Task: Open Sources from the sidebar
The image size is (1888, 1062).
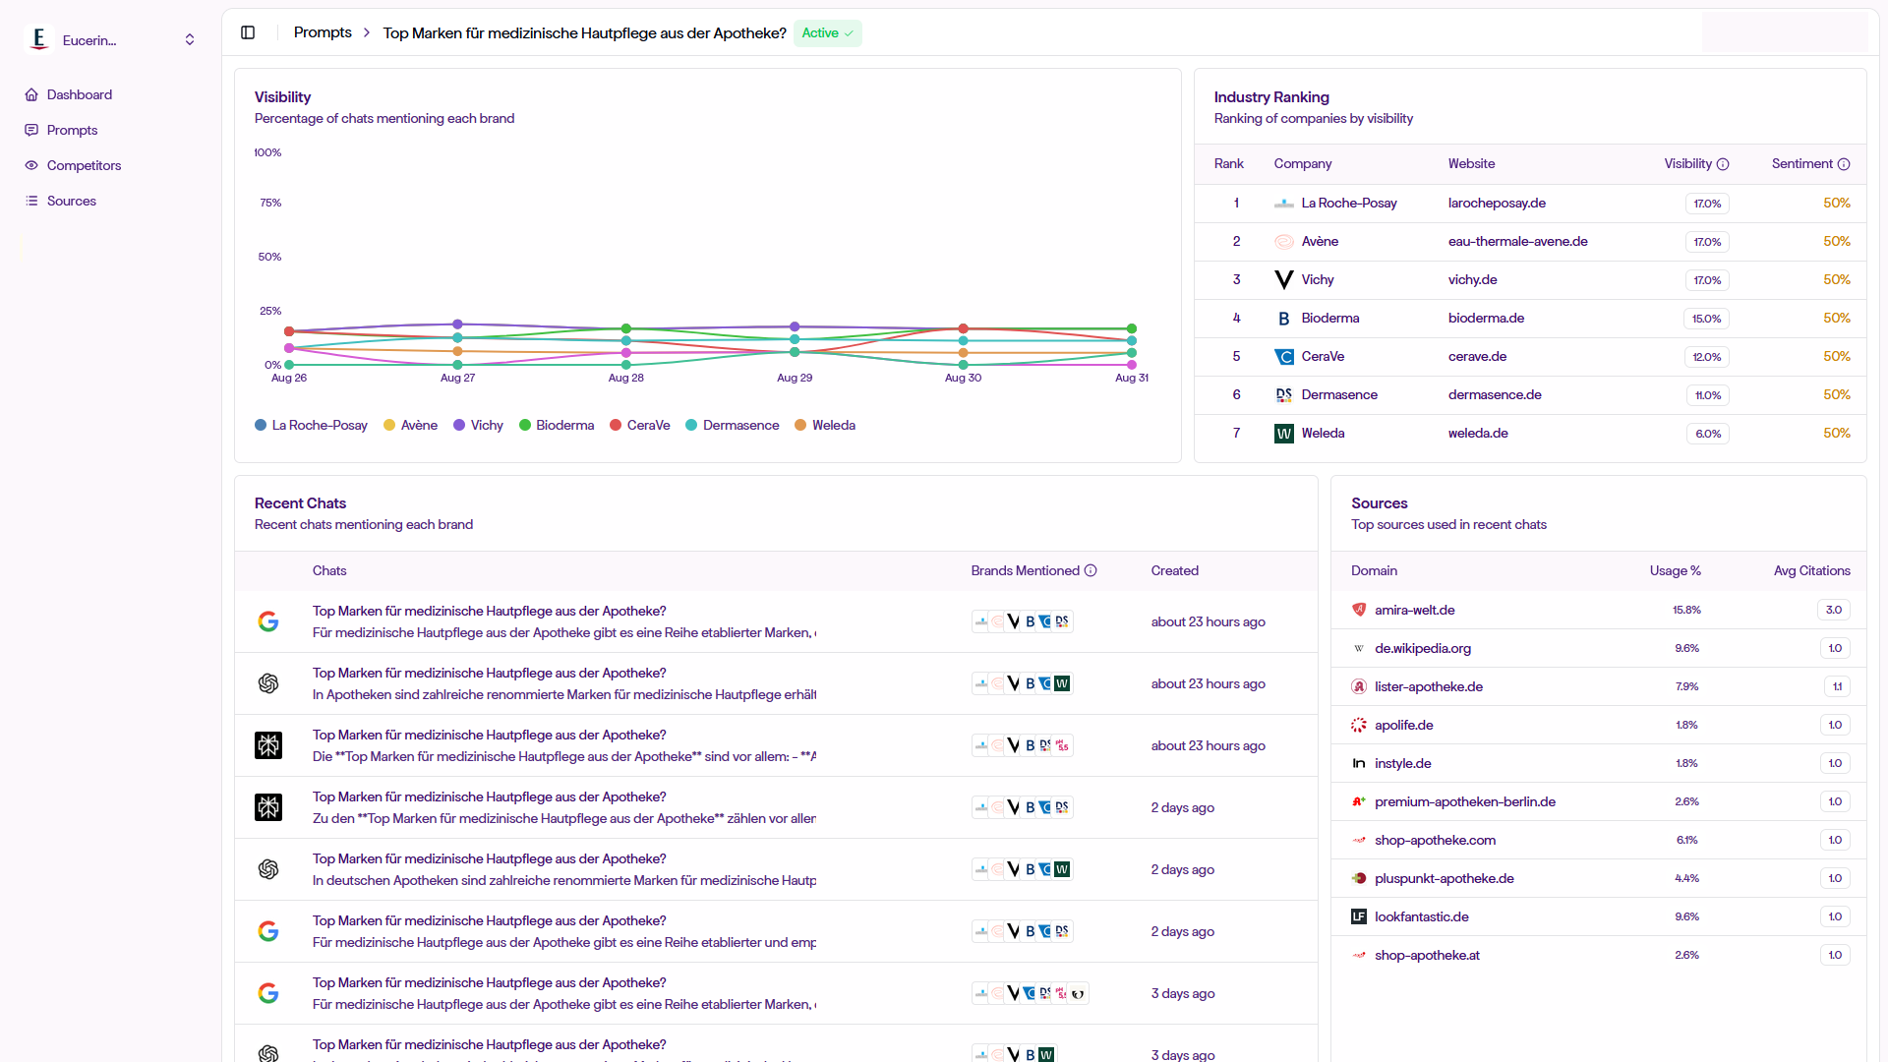Action: click(72, 201)
